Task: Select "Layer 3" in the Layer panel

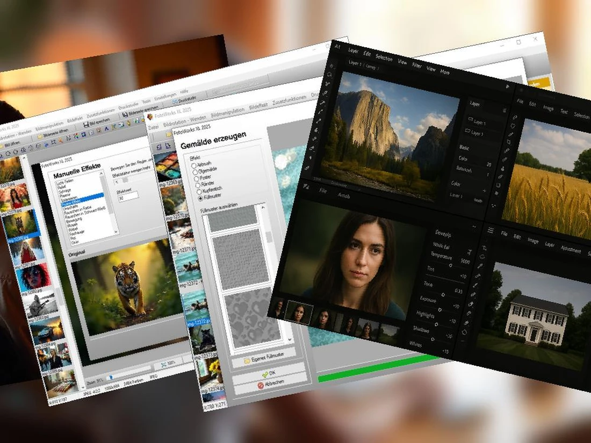Action: (x=474, y=133)
